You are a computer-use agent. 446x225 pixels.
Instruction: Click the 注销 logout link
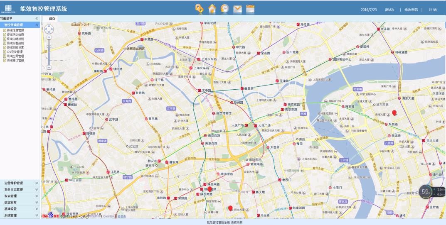pos(433,10)
